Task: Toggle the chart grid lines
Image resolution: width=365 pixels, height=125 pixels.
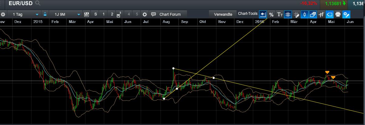Action: click(x=288, y=14)
